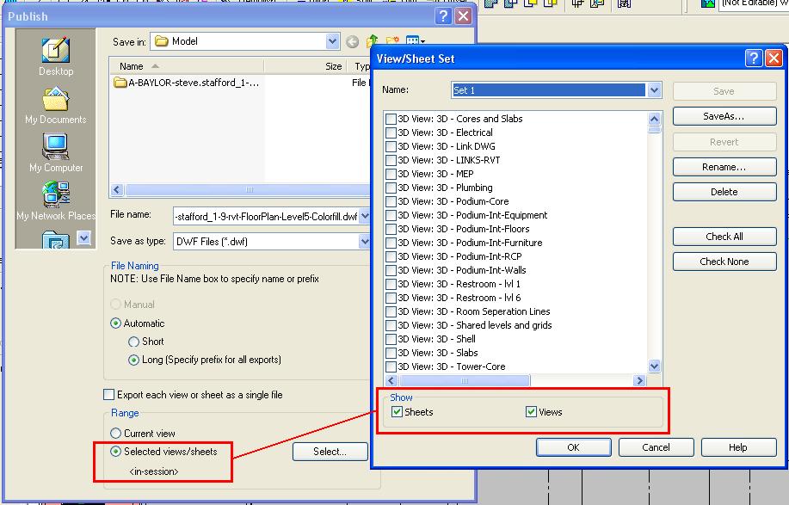Check 3D View: 3D - Cores and Slabs
Viewport: 789px width, 505px height.
[x=391, y=120]
